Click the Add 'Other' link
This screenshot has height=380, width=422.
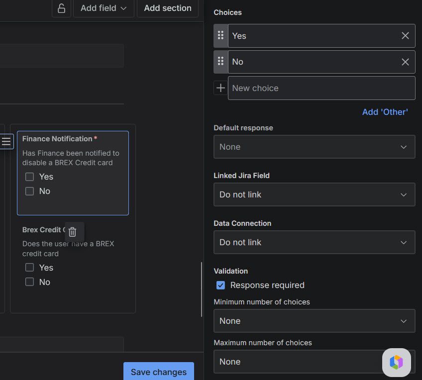tap(385, 112)
